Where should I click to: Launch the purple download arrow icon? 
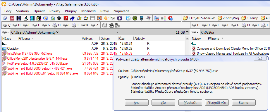coord(120,18)
